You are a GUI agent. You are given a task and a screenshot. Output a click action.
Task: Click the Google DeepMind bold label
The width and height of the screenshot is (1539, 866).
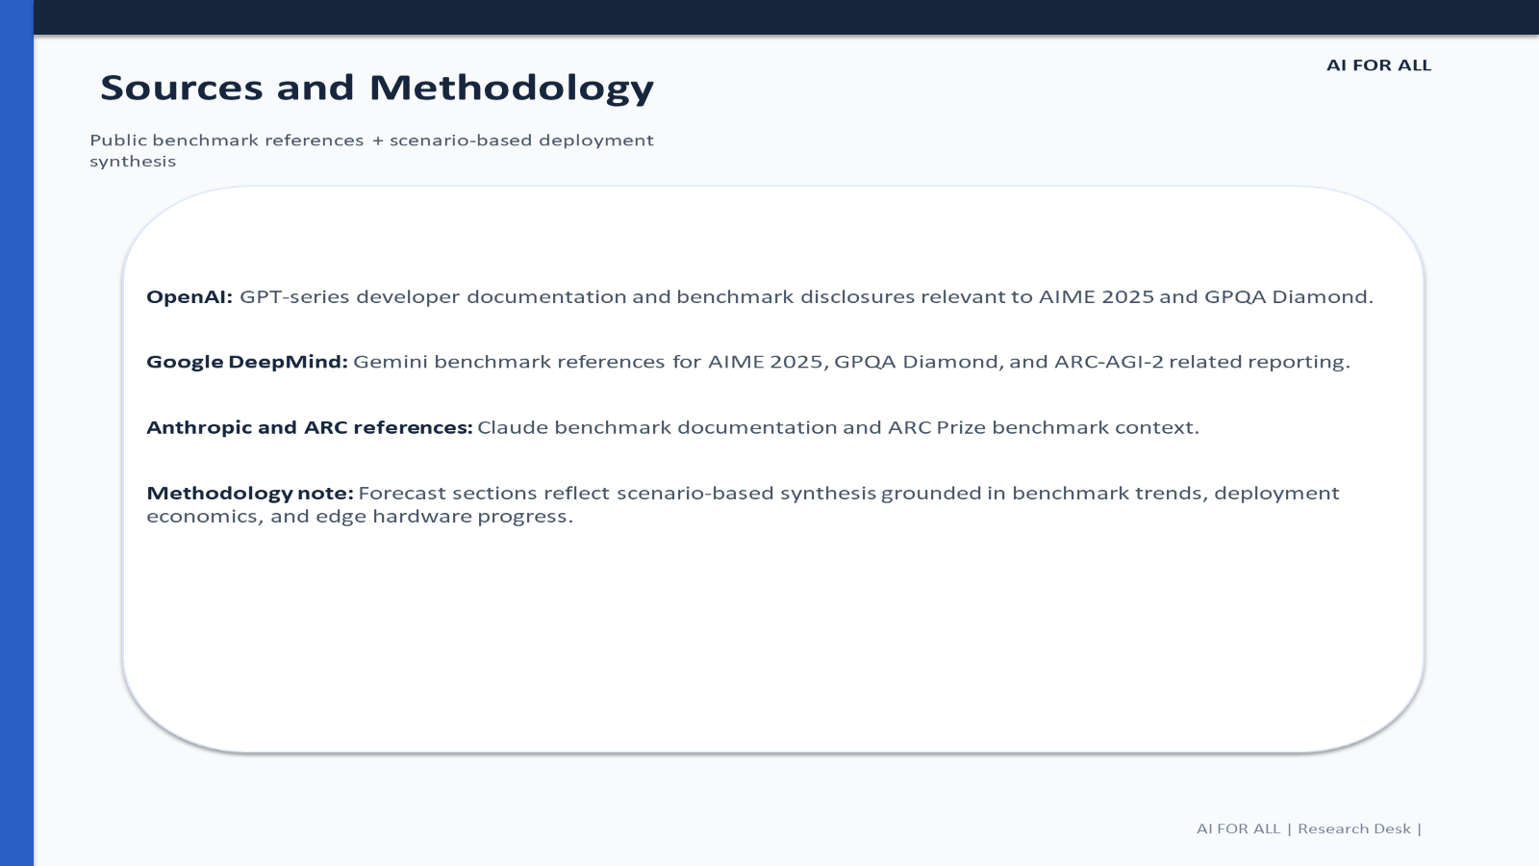coord(247,362)
